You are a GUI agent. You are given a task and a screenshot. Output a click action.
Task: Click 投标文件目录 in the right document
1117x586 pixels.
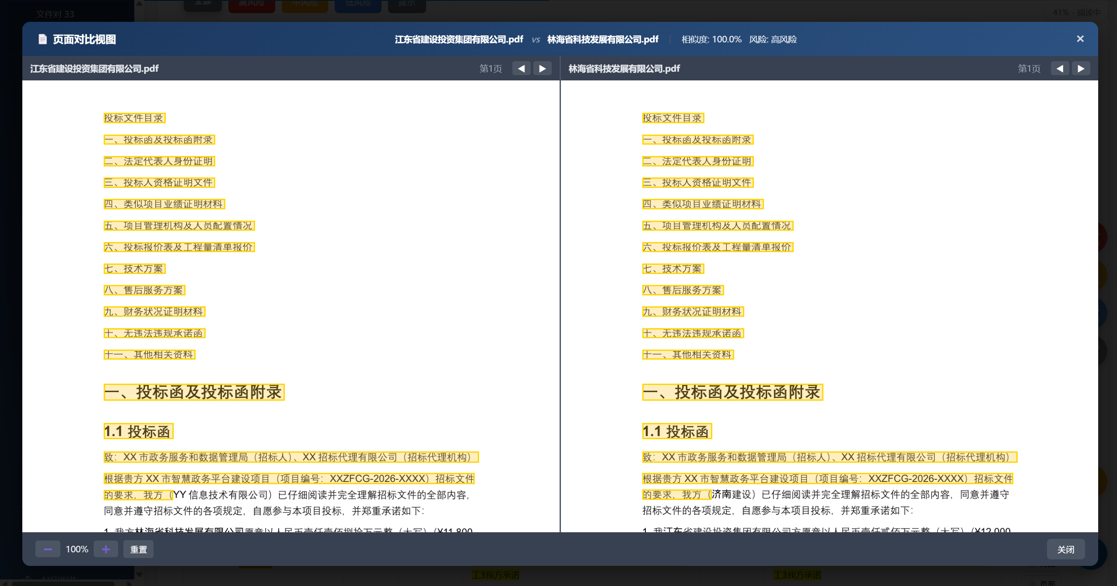pos(673,118)
